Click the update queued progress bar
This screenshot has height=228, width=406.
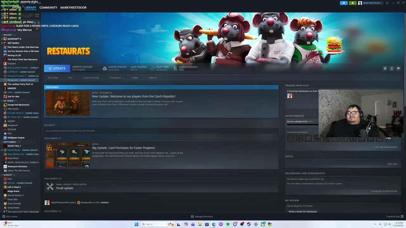pyautogui.click(x=86, y=71)
